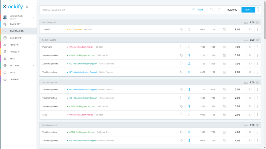Toggle billable on Legal entry

(x=189, y=115)
